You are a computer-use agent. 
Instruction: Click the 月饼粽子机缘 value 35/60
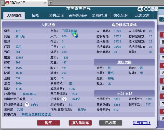pyautogui.click(x=34, y=105)
